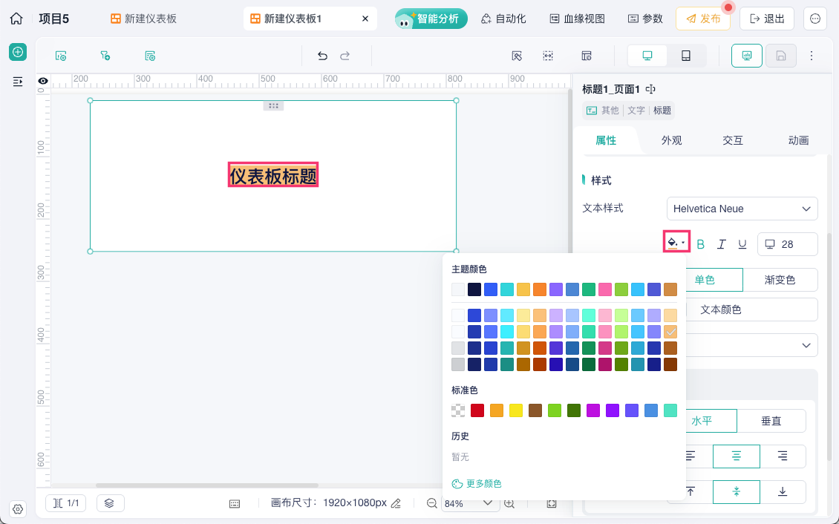Image resolution: width=839 pixels, height=524 pixels.
Task: Switch to the 外观 tab
Action: click(671, 140)
